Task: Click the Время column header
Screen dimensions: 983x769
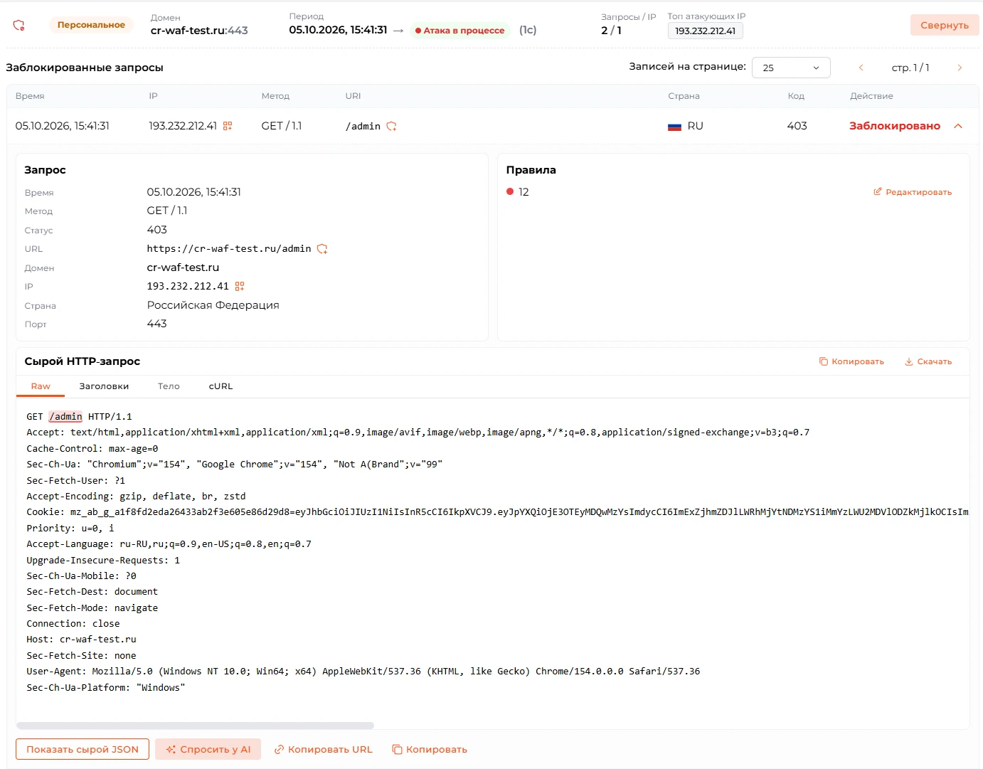Action: (30, 96)
